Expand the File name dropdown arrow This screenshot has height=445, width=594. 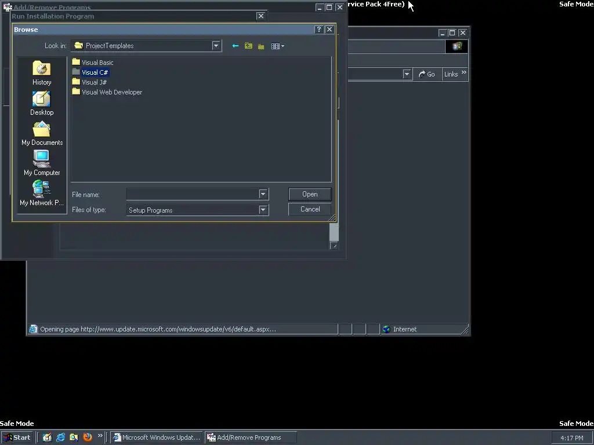tap(263, 194)
